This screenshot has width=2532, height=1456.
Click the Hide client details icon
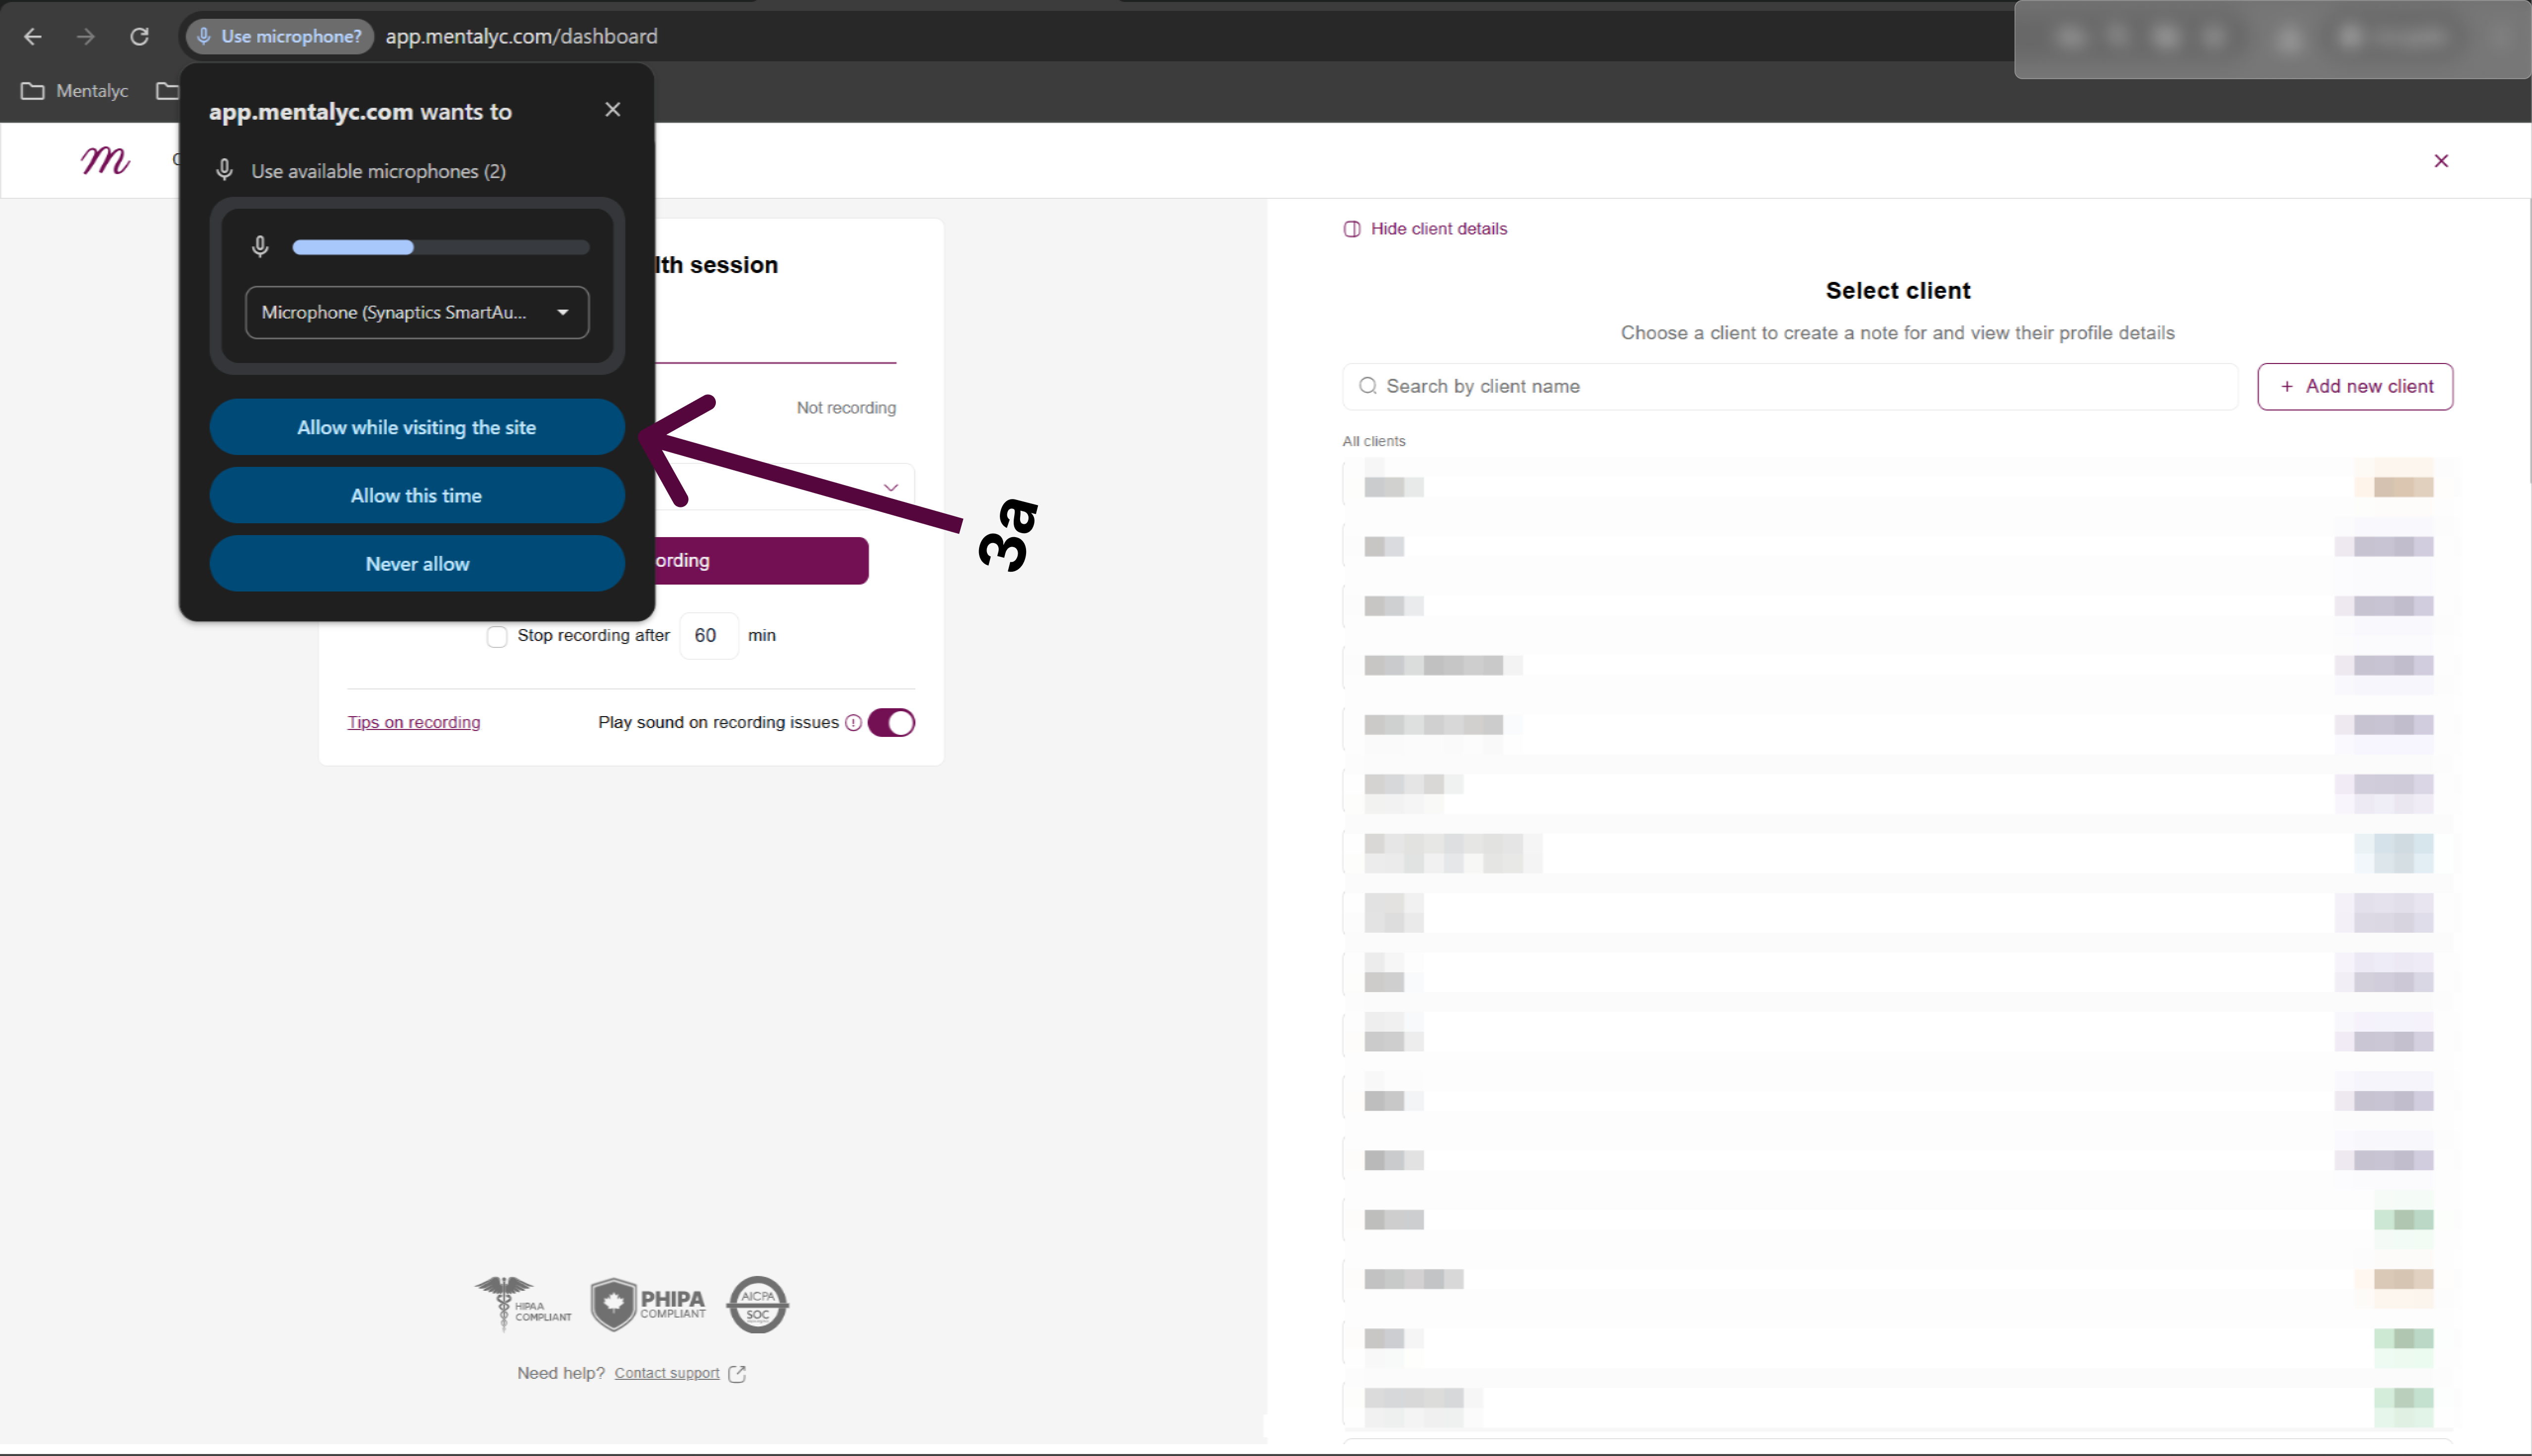click(1352, 229)
